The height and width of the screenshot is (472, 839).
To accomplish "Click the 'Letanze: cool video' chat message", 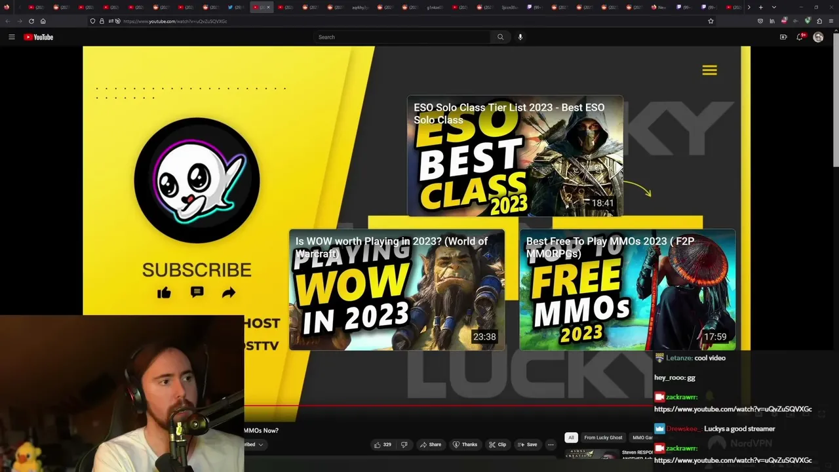I will [690, 358].
